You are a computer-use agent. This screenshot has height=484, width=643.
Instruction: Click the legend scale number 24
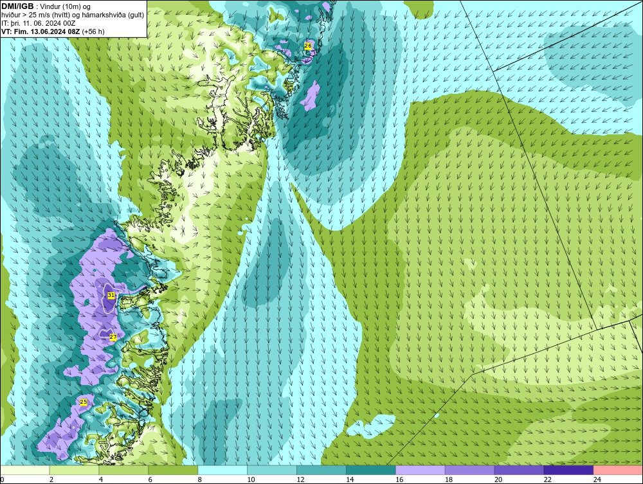(597, 480)
